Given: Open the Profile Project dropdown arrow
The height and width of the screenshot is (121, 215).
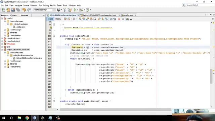Looking at the screenshot, I should (90, 10).
